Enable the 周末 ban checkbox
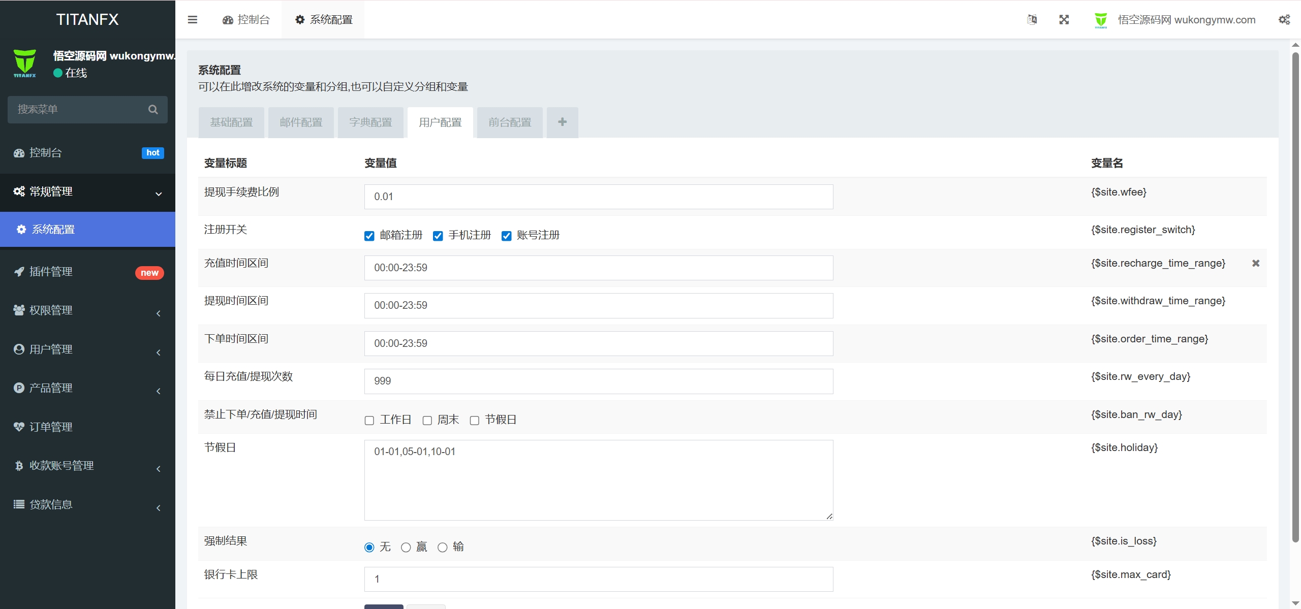The width and height of the screenshot is (1301, 609). pos(427,421)
